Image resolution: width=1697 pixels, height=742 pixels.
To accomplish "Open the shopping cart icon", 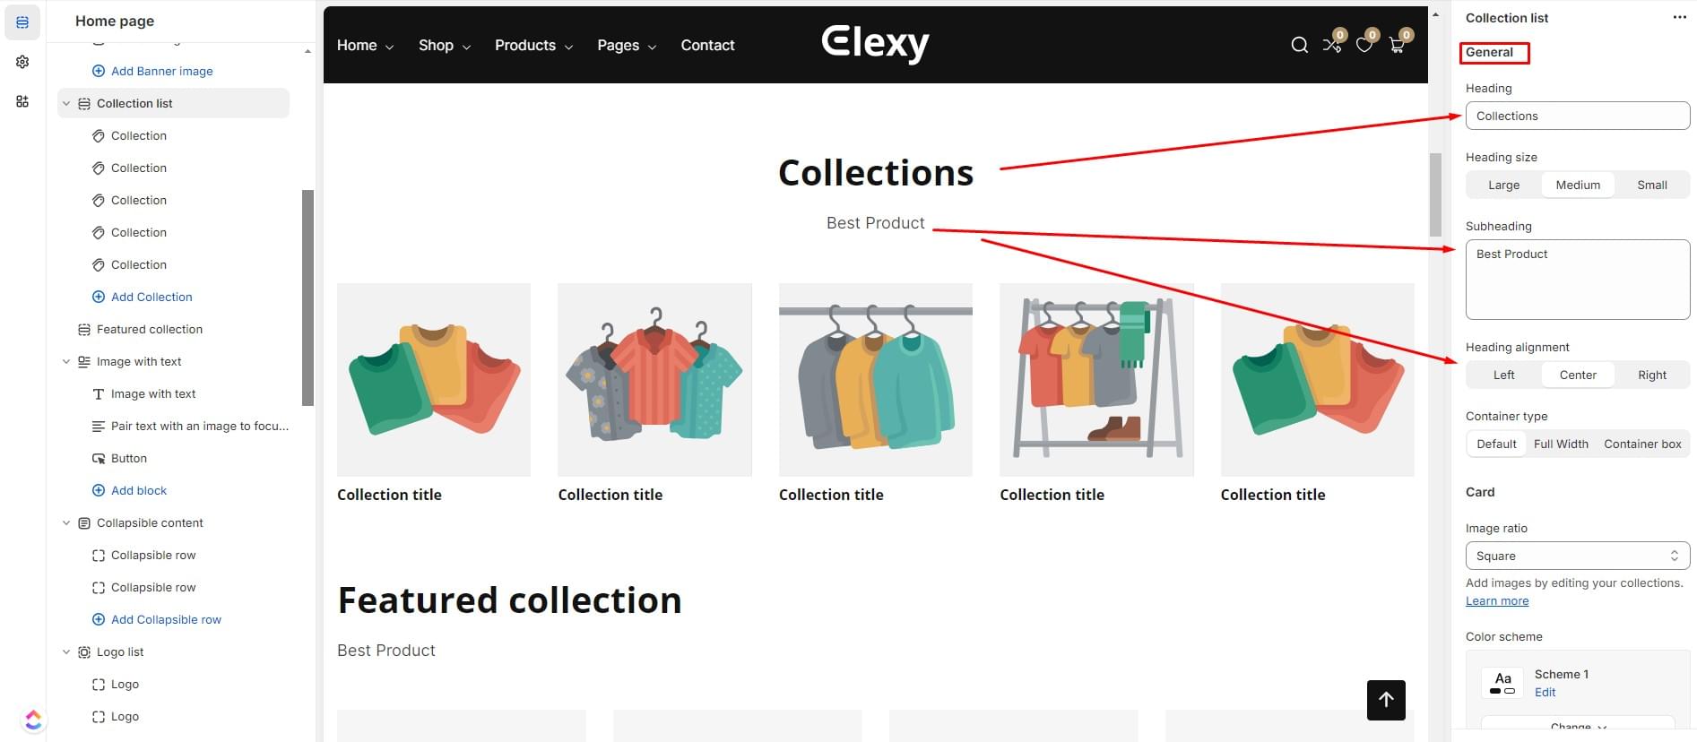I will point(1397,45).
